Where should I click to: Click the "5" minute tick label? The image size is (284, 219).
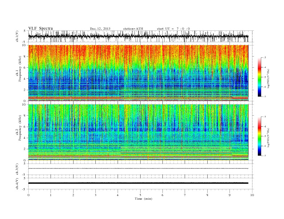point(140,195)
